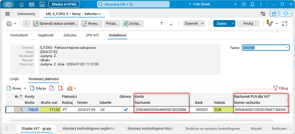This screenshot has width=295, height=134.
Task: Open the three-dot more options button
Action: pyautogui.click(x=26, y=24)
